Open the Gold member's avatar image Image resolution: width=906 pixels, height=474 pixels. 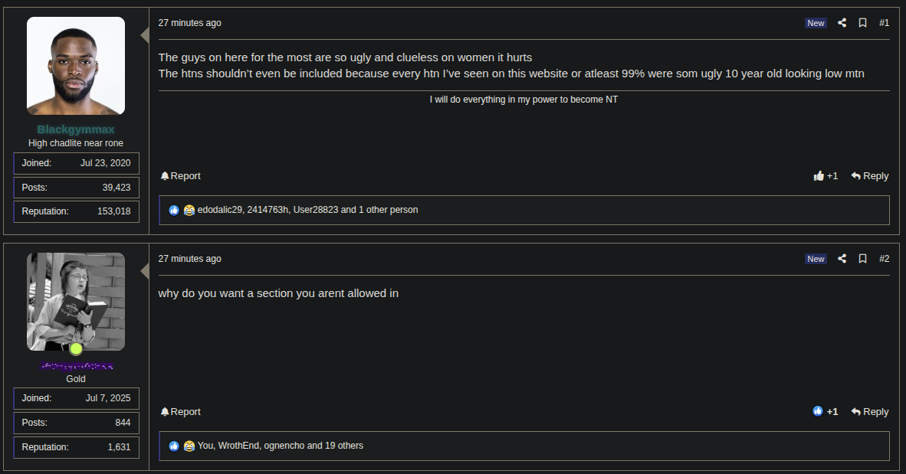(76, 302)
